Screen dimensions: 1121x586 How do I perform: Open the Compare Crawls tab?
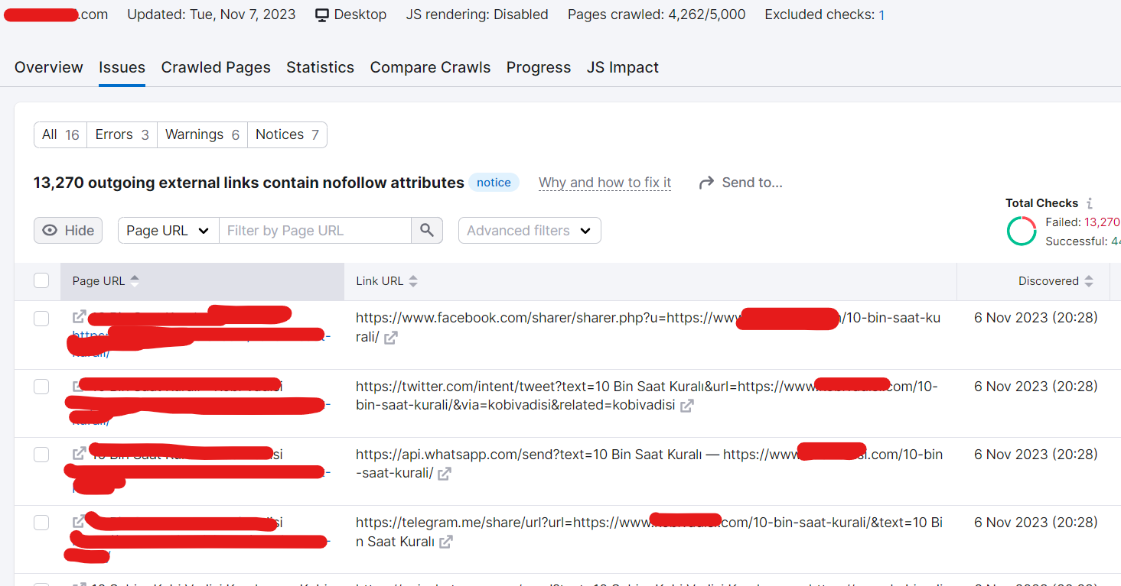(x=431, y=67)
